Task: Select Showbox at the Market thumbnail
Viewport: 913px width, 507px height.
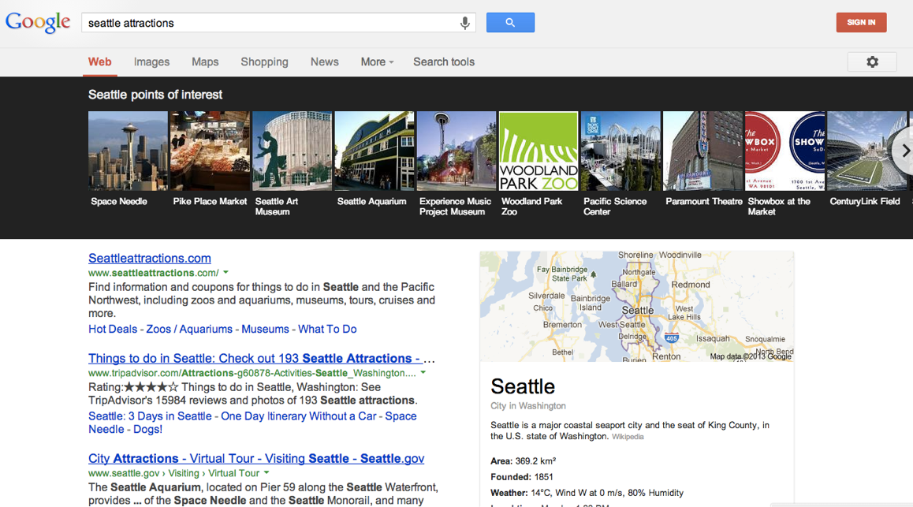Action: tap(785, 151)
